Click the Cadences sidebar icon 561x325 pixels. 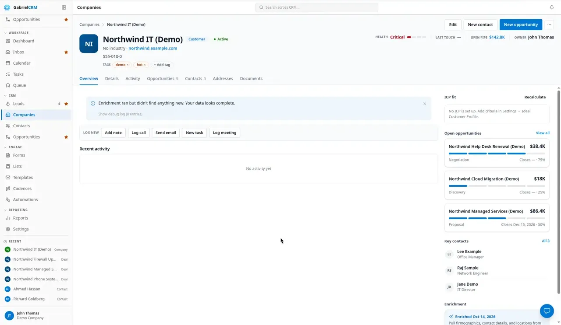[8, 189]
